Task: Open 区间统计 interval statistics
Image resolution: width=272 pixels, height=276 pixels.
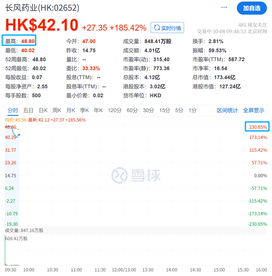Action: pos(227,110)
